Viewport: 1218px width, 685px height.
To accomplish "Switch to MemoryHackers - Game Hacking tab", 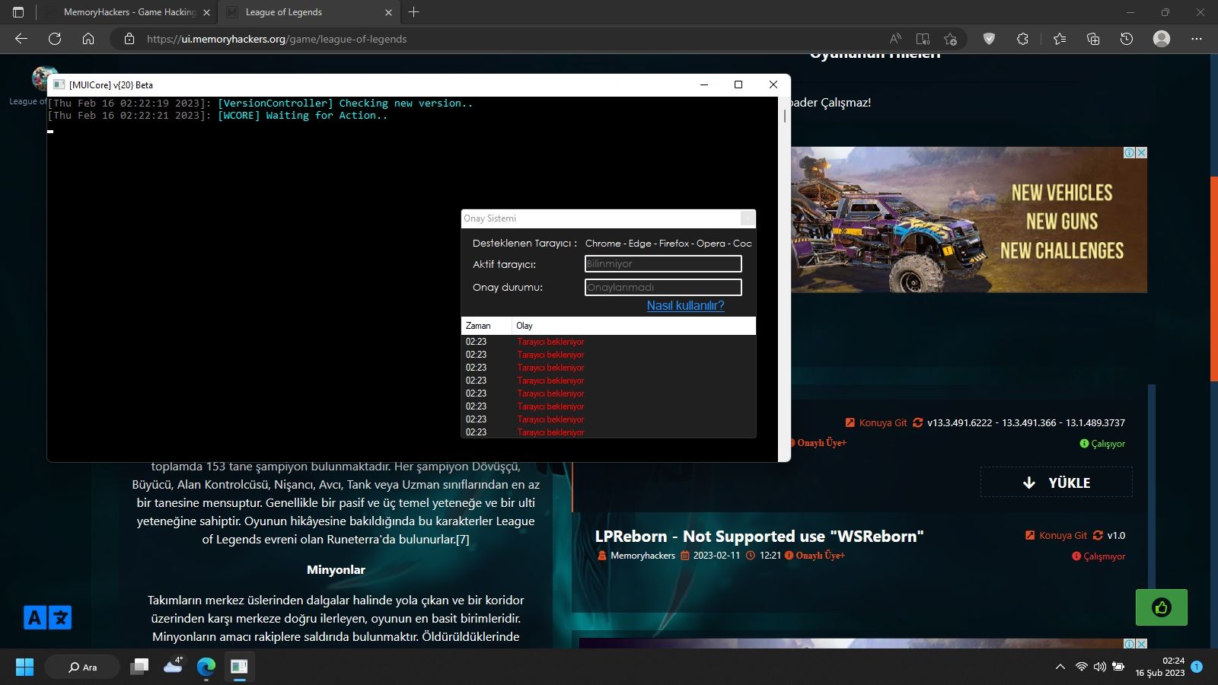I will [x=128, y=12].
